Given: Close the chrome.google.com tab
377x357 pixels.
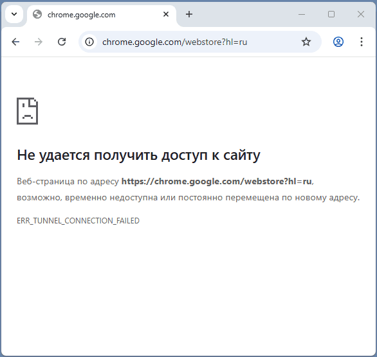Looking at the screenshot, I should coord(166,14).
